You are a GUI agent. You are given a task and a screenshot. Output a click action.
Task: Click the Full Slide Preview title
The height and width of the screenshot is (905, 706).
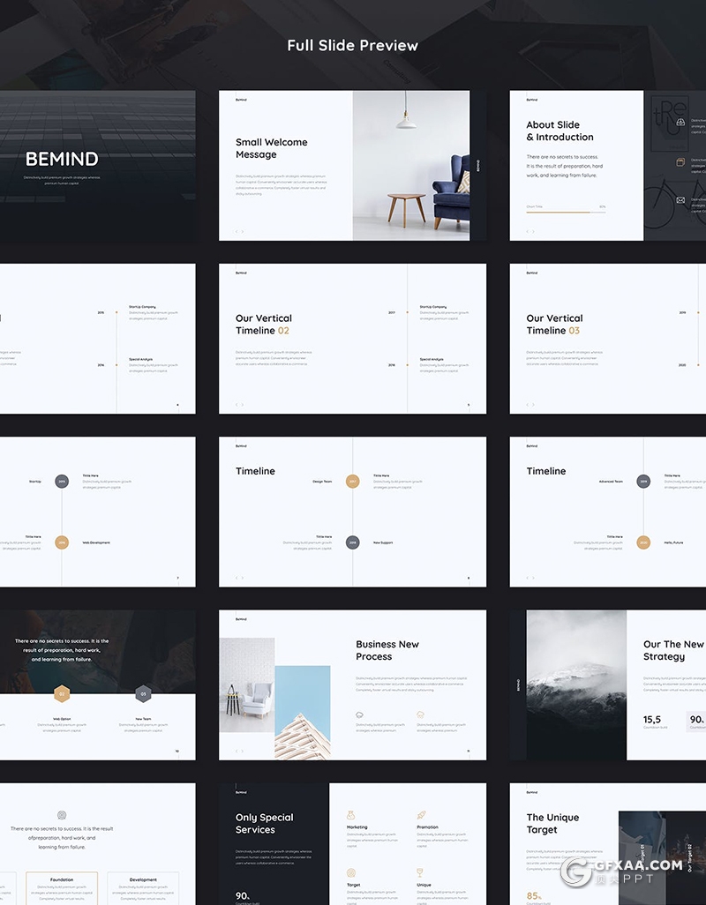click(x=353, y=45)
